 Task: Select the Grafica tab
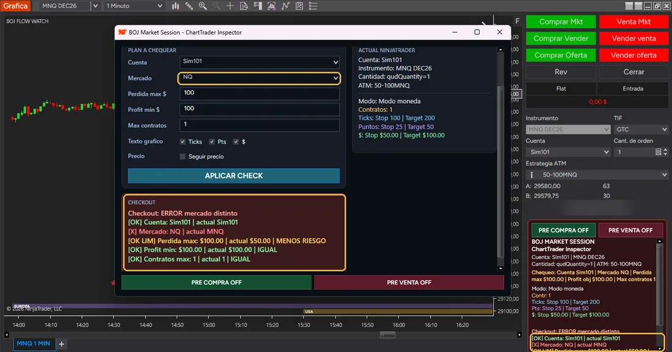[16, 6]
